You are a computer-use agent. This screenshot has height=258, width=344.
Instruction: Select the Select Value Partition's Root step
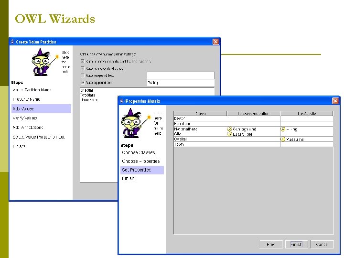click(39, 137)
